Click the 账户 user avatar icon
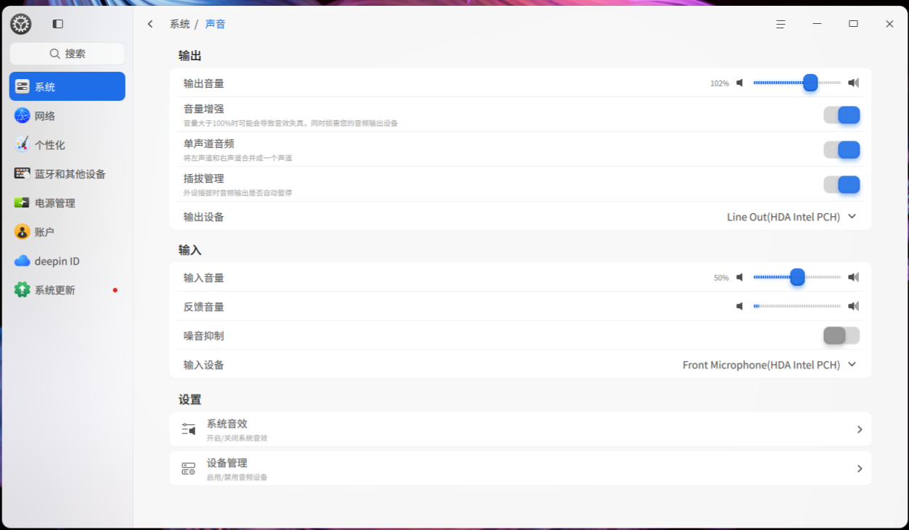 pyautogui.click(x=22, y=231)
